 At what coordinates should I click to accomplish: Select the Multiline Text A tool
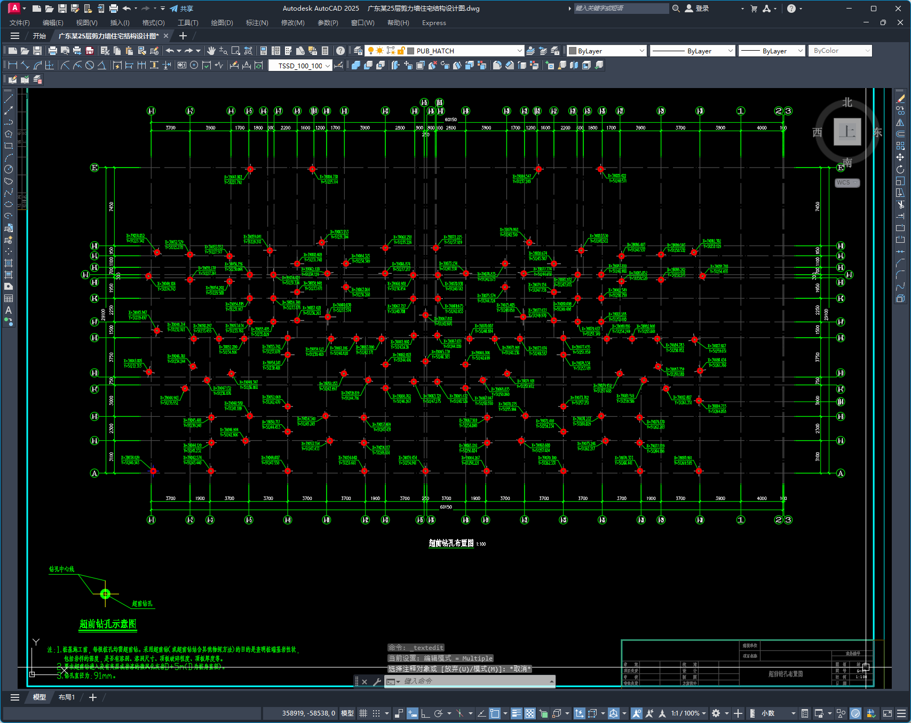click(9, 310)
